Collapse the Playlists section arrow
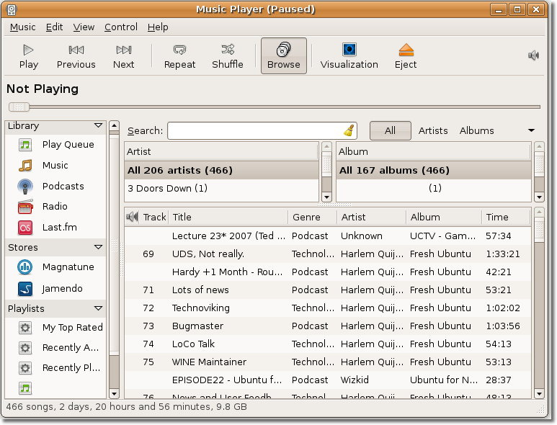Screen dimensions: 557x425 pos(99,308)
